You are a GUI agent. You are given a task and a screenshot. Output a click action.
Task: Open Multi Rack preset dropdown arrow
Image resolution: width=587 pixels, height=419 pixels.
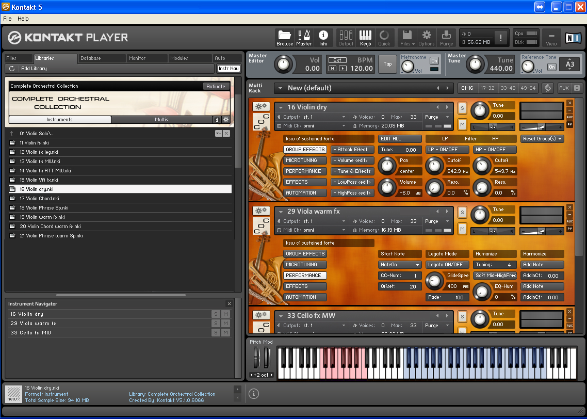tap(280, 88)
